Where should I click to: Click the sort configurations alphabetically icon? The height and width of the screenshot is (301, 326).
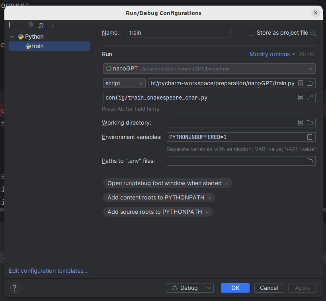(51, 25)
